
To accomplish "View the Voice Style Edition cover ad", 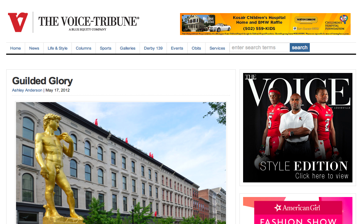I will coord(298,128).
